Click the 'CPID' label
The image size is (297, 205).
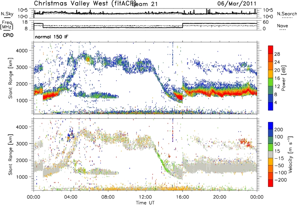8,35
